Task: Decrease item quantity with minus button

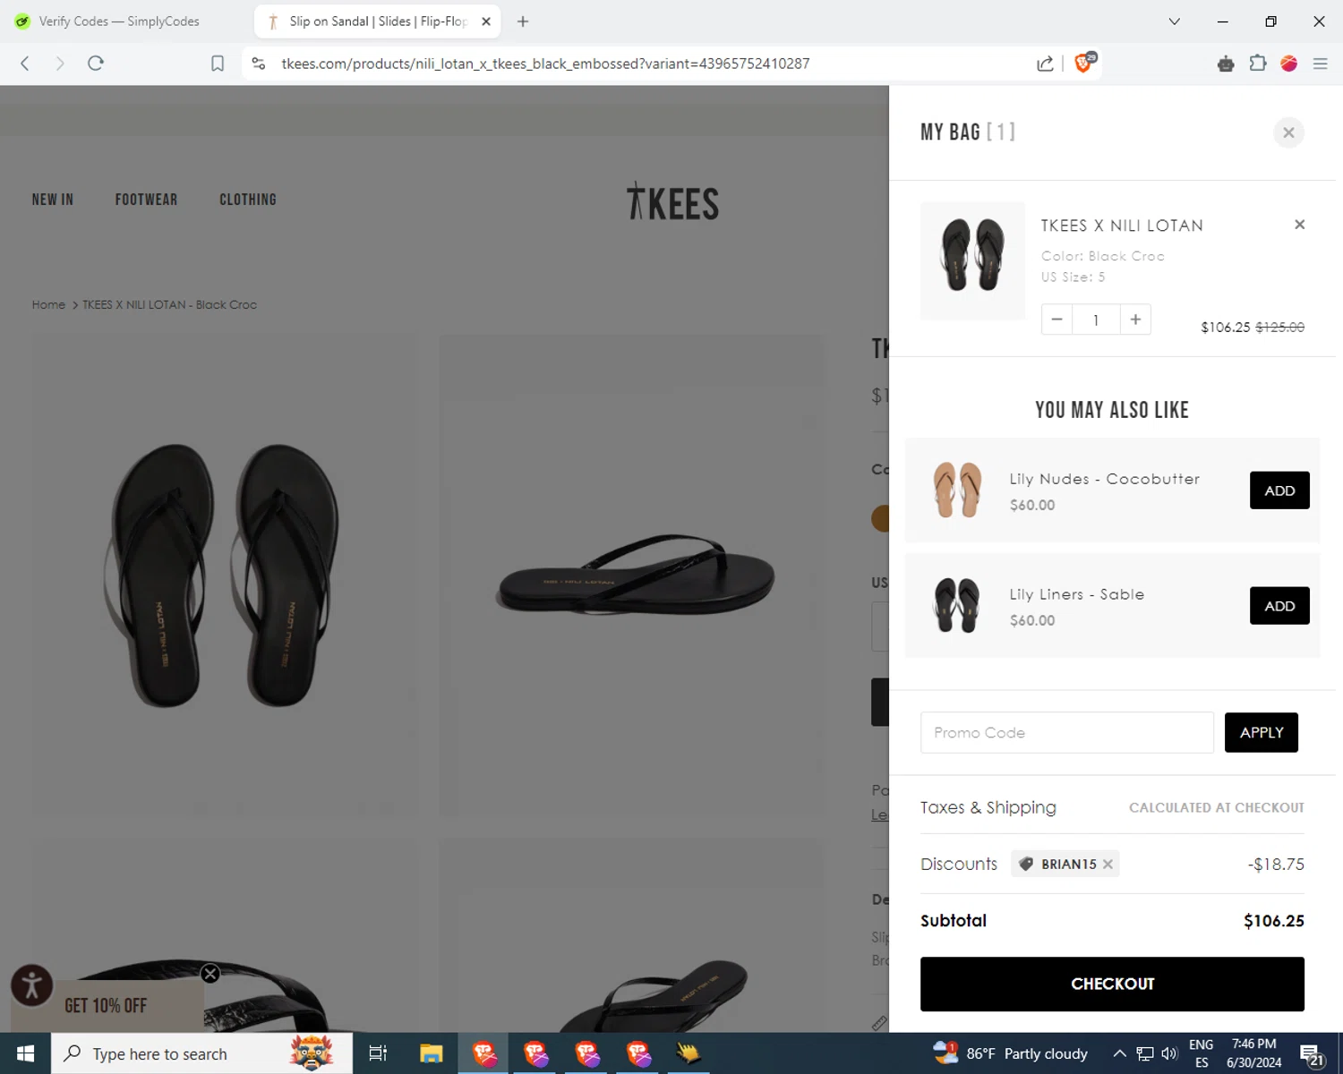Action: (1056, 320)
